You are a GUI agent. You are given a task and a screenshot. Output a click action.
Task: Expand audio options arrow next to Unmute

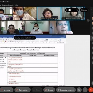pos(12,90)
